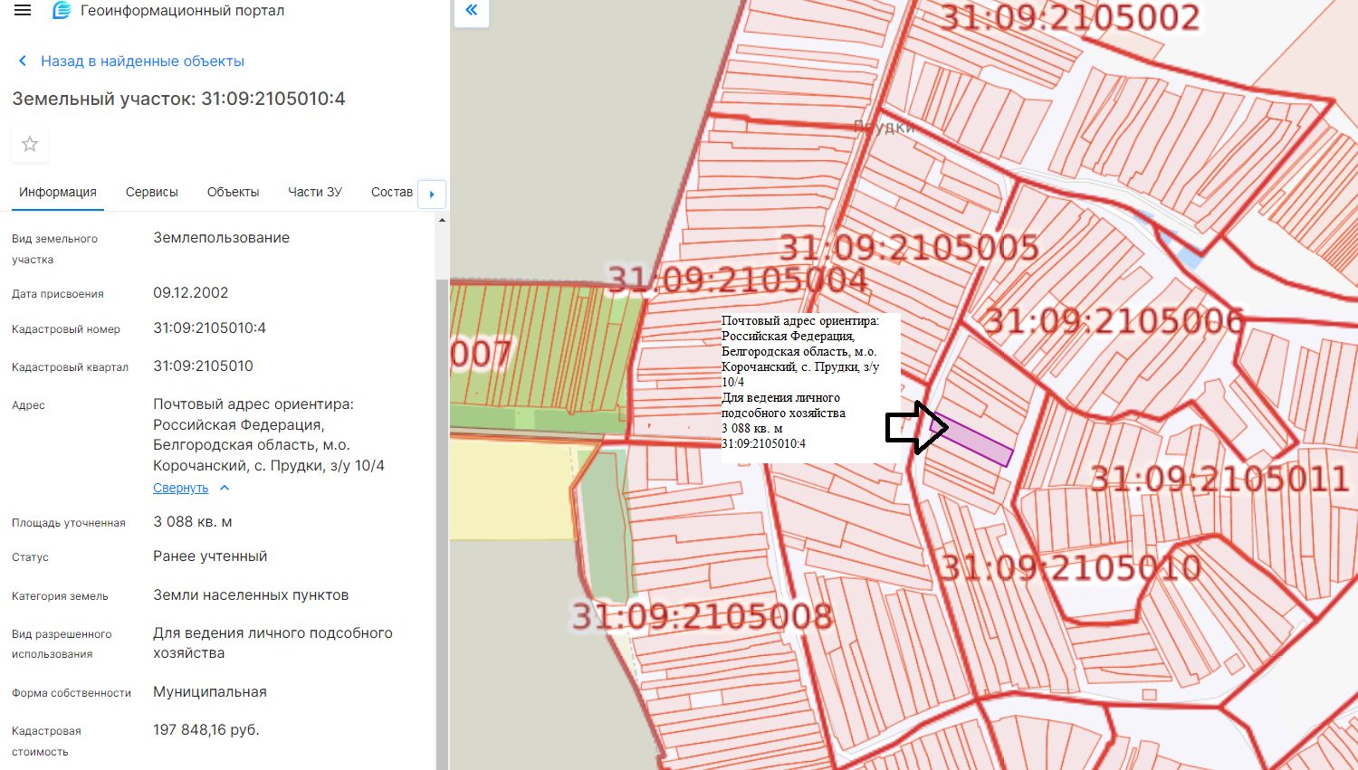Go back via left chevron icon
Screen dimensions: 1358x770
tap(23, 62)
